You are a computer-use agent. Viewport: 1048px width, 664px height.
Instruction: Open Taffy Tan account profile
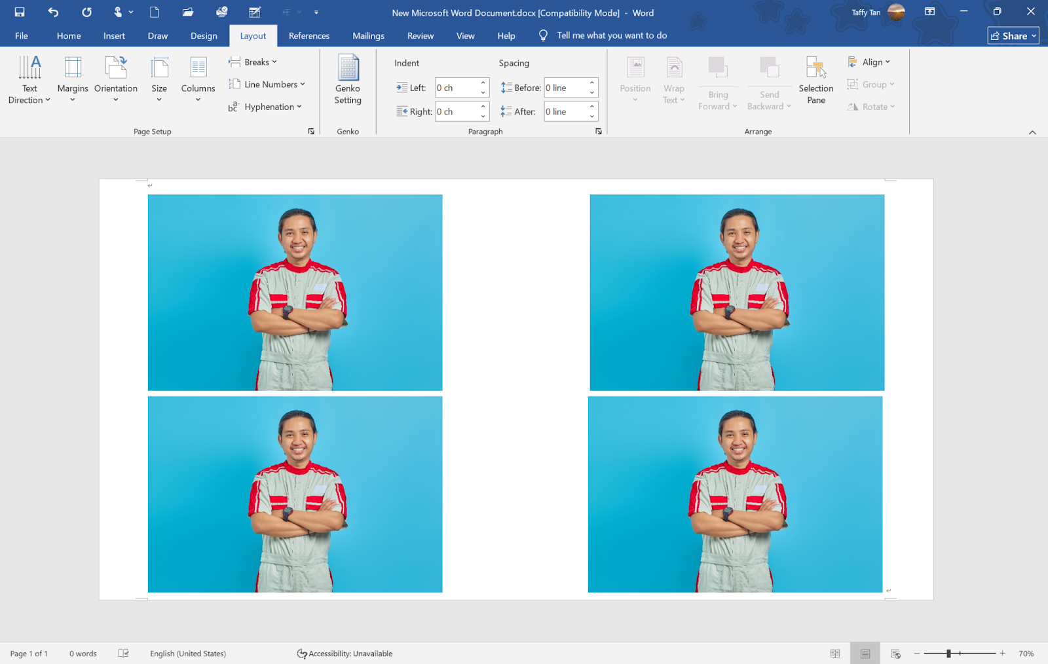878,12
